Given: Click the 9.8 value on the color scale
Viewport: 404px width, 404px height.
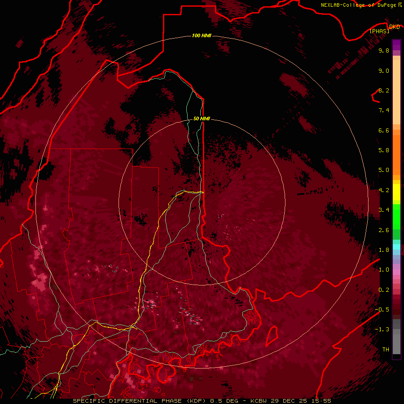Looking at the screenshot, I should coord(384,50).
